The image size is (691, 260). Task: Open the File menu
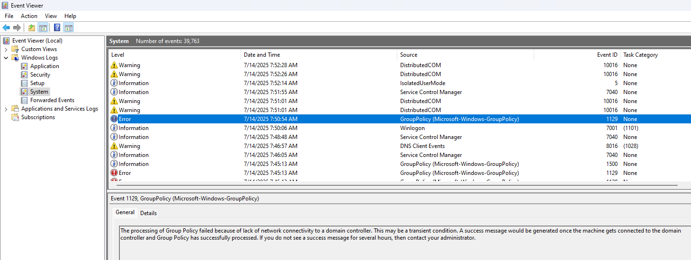pos(9,16)
